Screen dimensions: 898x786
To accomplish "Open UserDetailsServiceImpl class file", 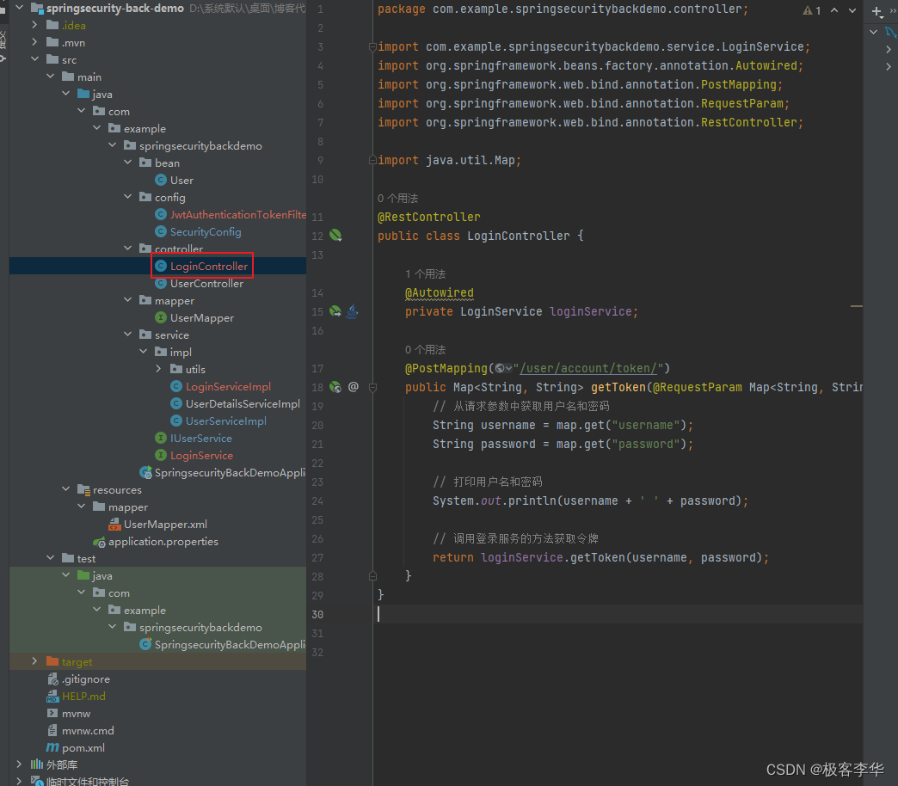I will click(x=236, y=403).
